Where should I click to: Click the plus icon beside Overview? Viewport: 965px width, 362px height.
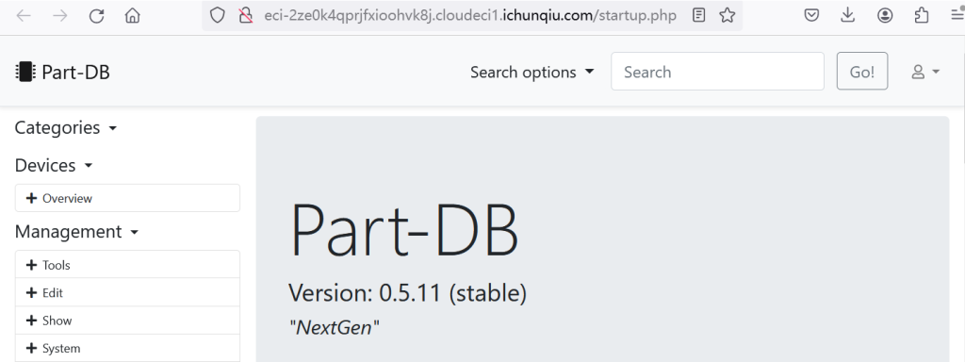(x=31, y=198)
